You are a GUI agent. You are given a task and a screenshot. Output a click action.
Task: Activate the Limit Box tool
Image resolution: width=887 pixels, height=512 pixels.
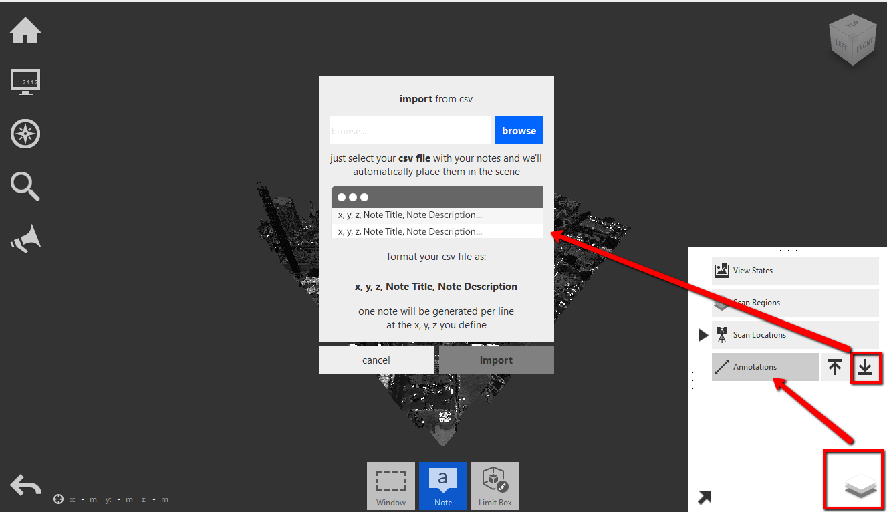495,485
